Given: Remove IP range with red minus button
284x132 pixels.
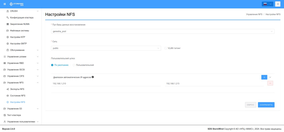Looking at the screenshot, I should coord(270,83).
